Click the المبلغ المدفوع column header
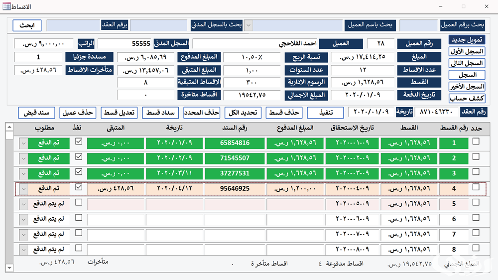Viewport: 498px width, 280px height. click(x=295, y=128)
